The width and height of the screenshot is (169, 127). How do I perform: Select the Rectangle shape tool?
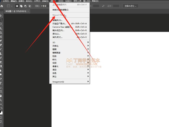click(x=1, y=92)
